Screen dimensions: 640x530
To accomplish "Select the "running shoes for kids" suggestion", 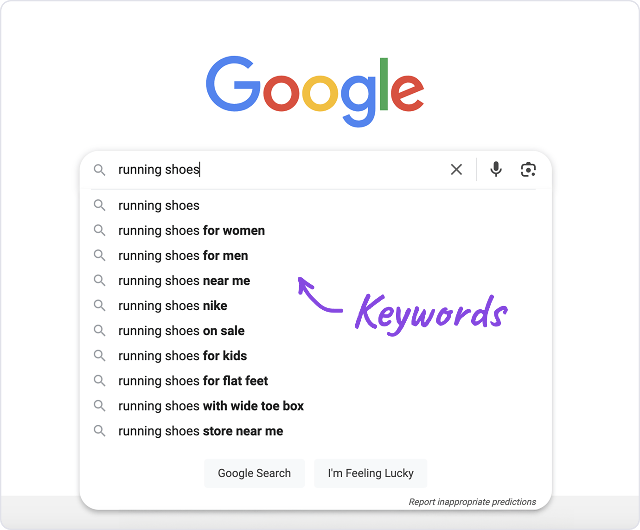I will [x=182, y=355].
